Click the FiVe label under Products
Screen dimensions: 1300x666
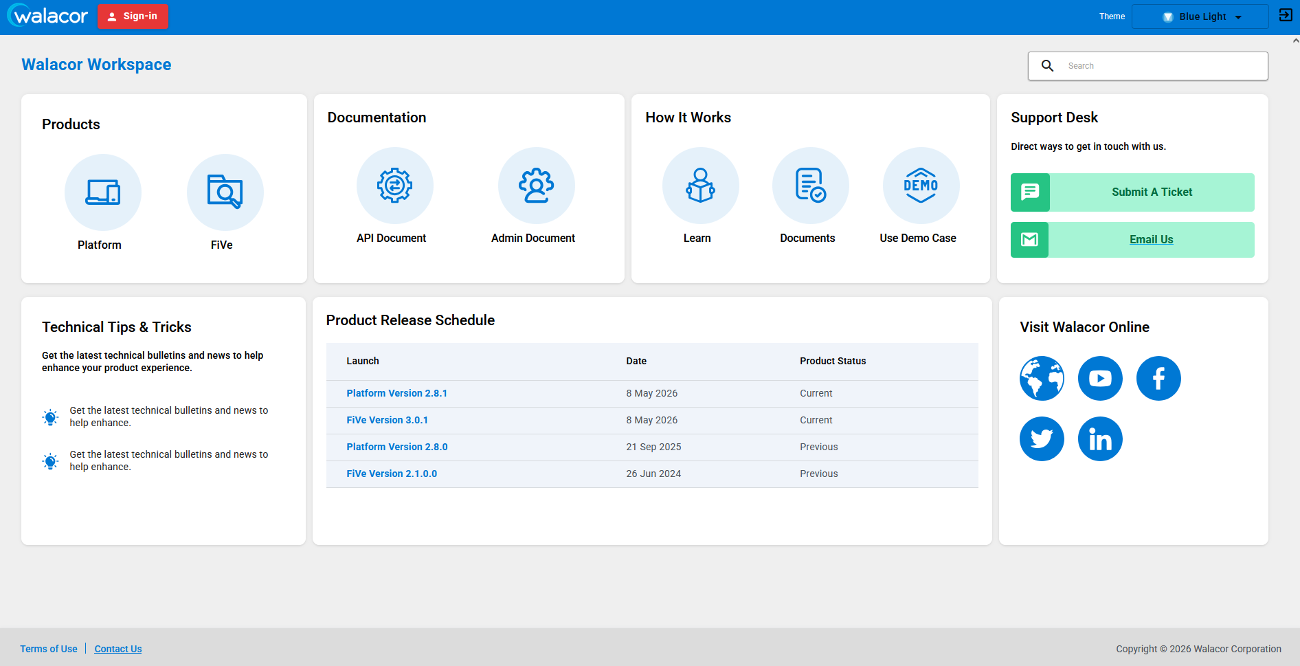[222, 245]
